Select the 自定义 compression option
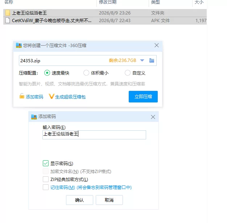227x223 pixels. tap(128, 73)
